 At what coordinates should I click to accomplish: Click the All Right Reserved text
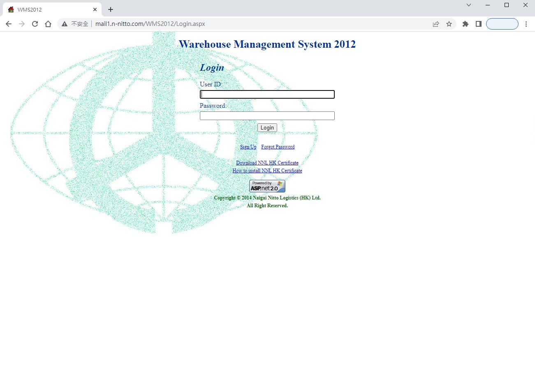(x=267, y=206)
